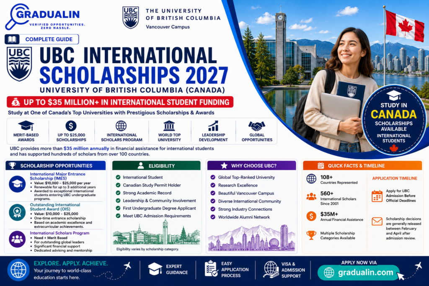Click the 'Diverse International Community' text

(250, 201)
